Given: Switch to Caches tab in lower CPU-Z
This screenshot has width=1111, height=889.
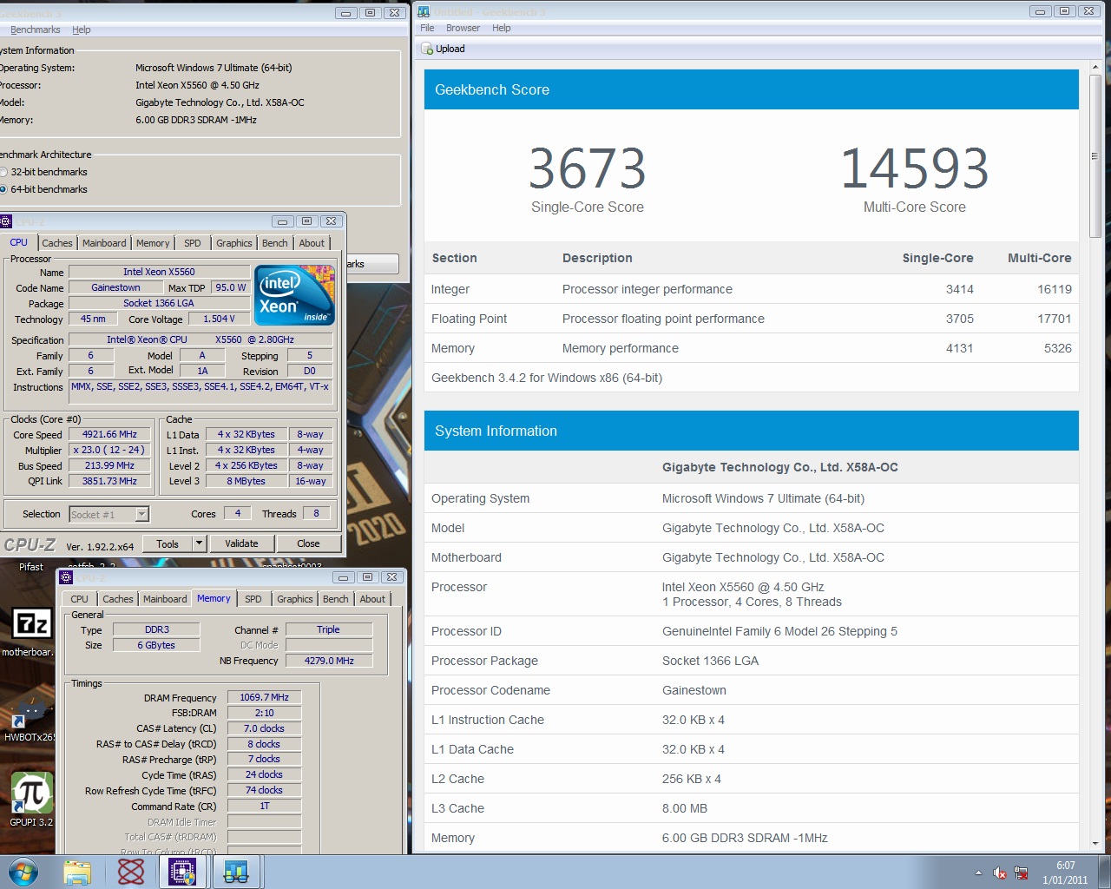Looking at the screenshot, I should 118,599.
